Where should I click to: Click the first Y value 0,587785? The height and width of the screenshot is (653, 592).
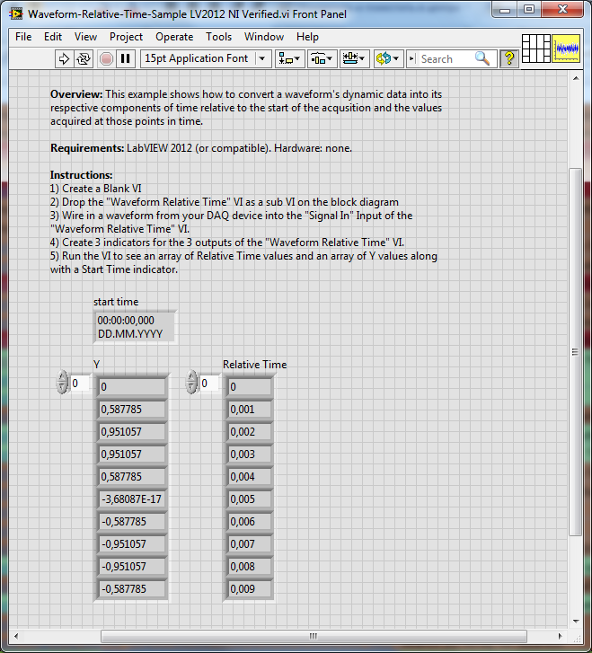(132, 409)
